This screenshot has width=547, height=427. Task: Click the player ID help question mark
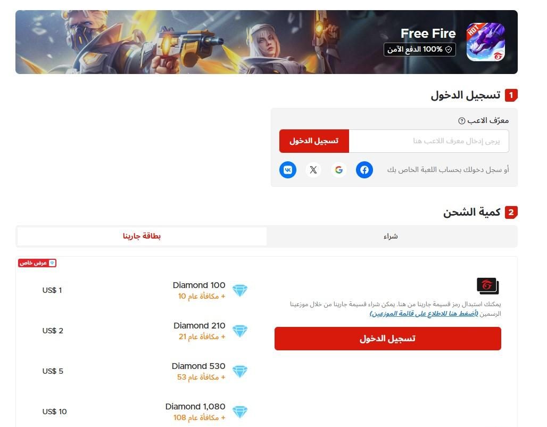coord(461,121)
